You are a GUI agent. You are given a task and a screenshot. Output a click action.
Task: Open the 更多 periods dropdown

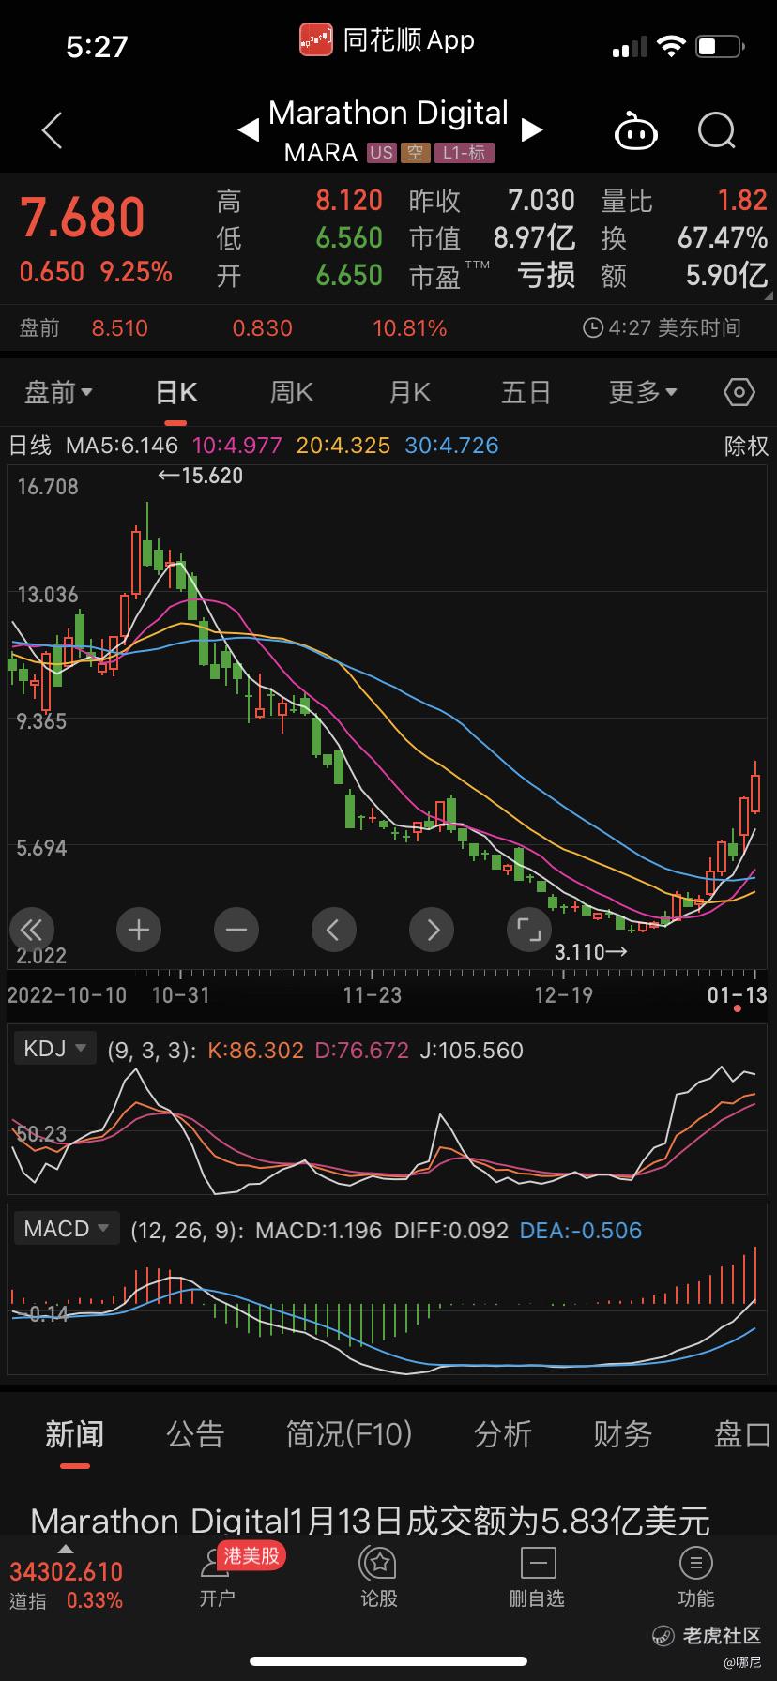tap(643, 392)
